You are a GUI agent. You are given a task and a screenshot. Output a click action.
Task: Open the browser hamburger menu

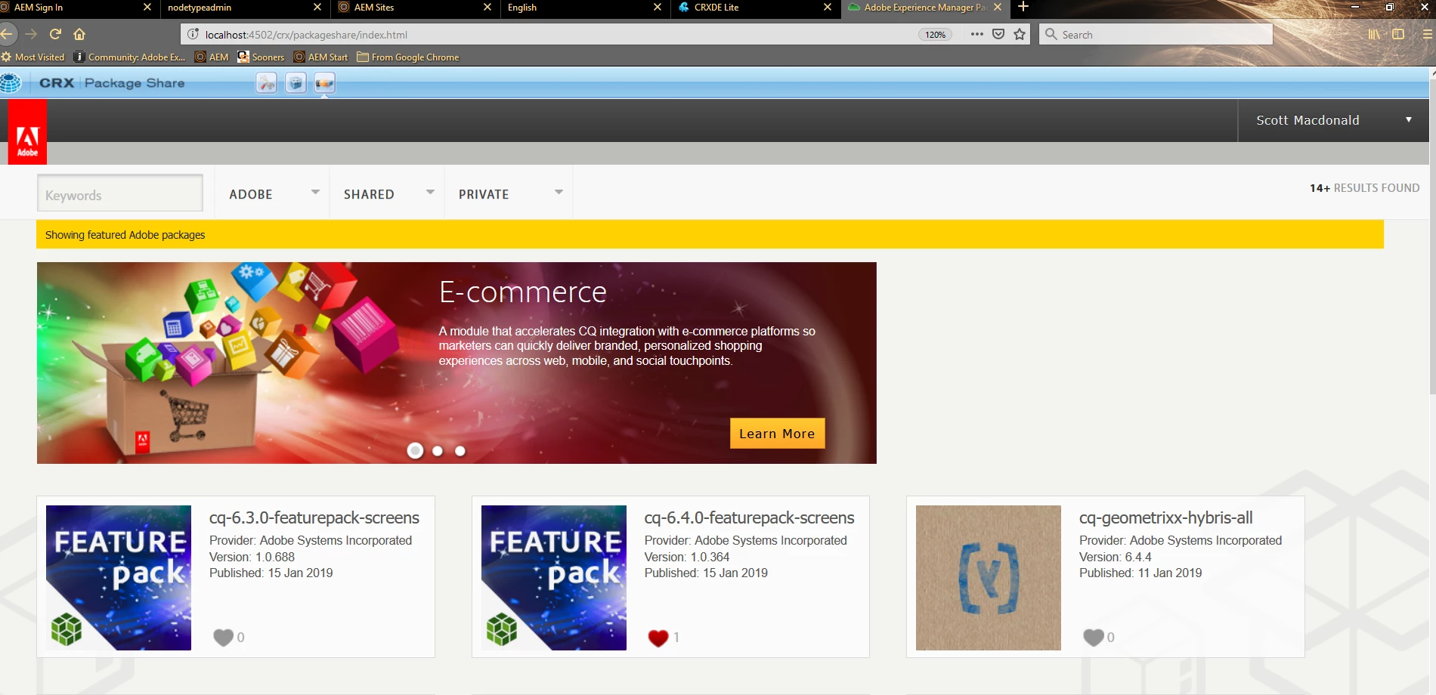(1427, 34)
